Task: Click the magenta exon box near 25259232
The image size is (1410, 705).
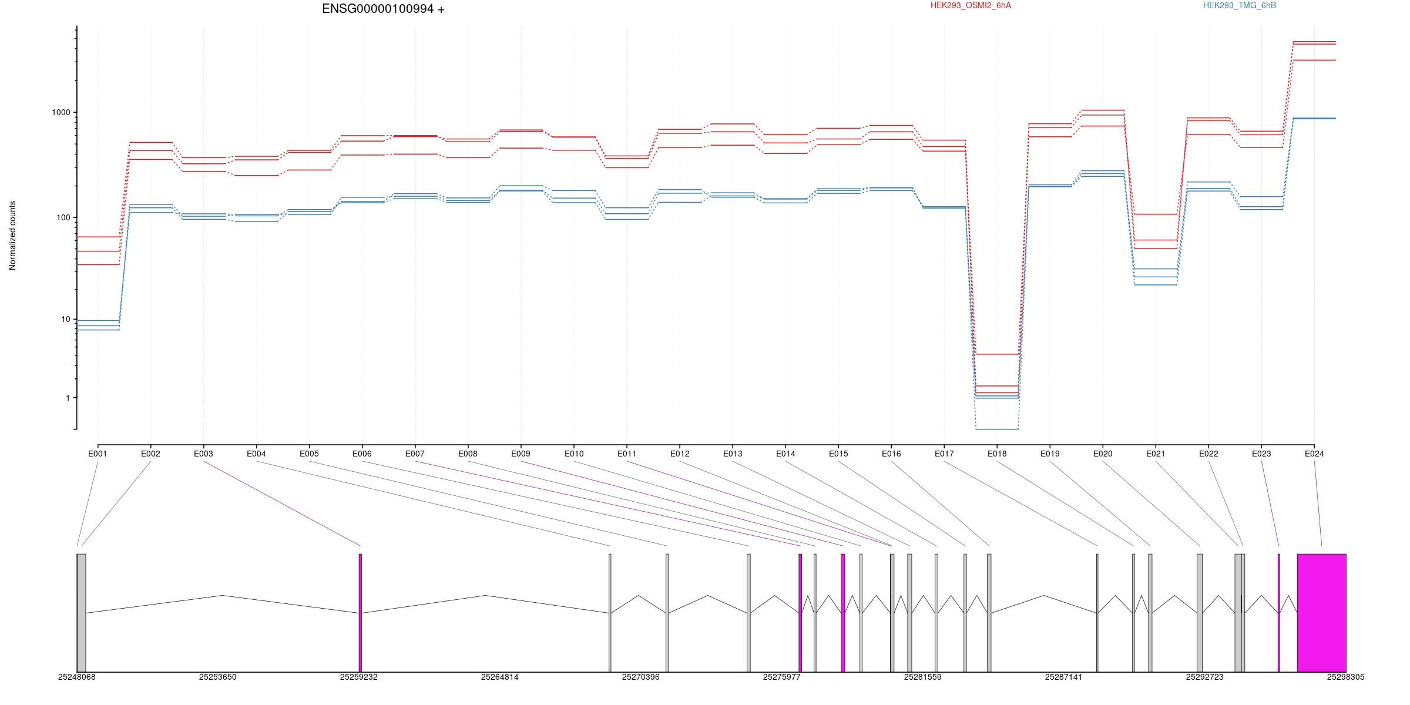Action: (x=360, y=613)
